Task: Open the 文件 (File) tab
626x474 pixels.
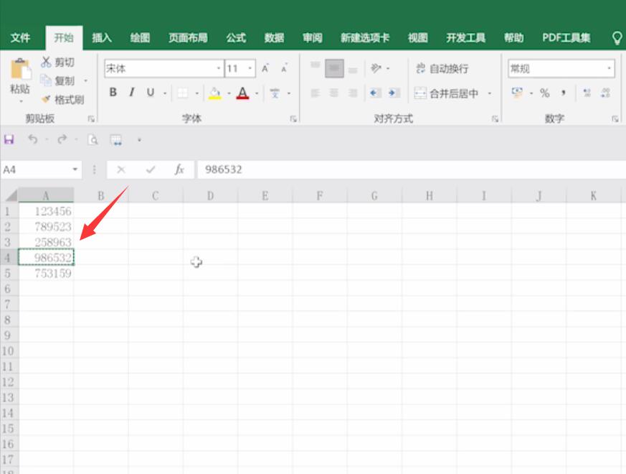Action: (20, 38)
